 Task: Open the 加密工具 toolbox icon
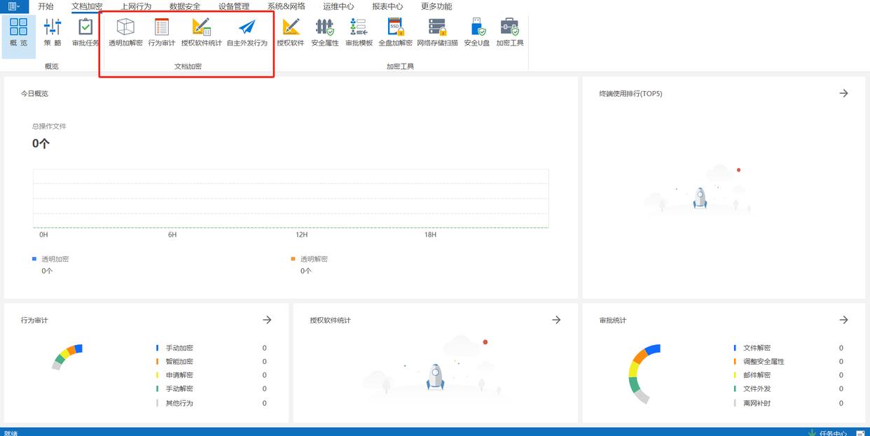[x=509, y=32]
